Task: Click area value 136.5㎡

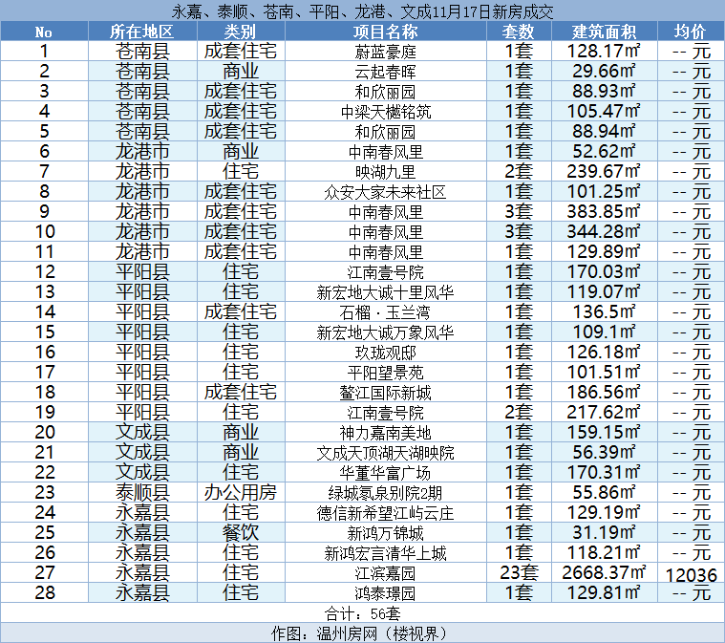Action: click(x=604, y=311)
